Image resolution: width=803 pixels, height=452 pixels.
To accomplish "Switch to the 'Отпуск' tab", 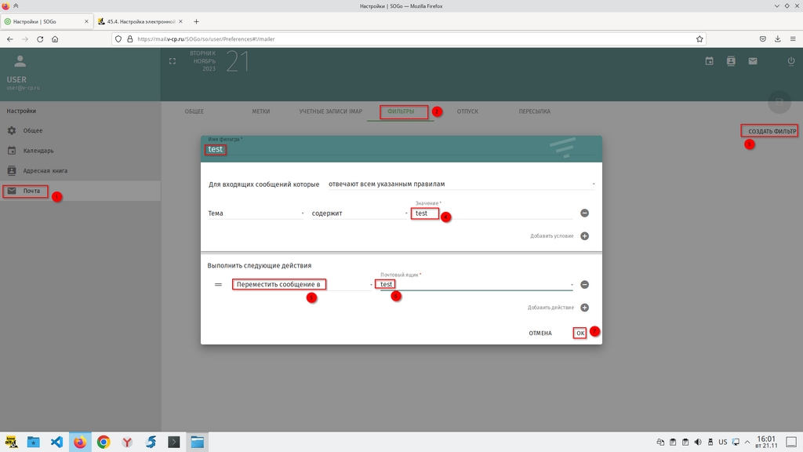I will pos(467,111).
